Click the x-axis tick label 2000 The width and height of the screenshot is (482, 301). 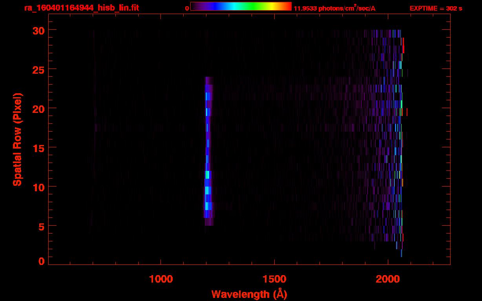pyautogui.click(x=388, y=279)
